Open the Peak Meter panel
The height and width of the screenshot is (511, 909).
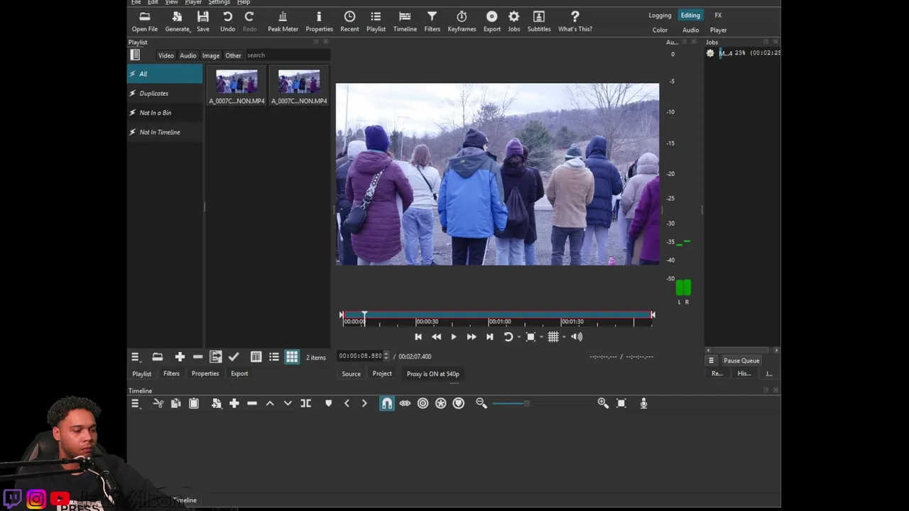(x=283, y=21)
